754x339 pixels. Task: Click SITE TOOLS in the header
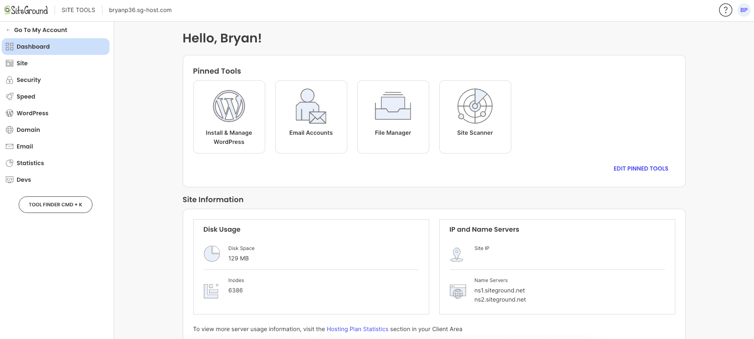(78, 10)
